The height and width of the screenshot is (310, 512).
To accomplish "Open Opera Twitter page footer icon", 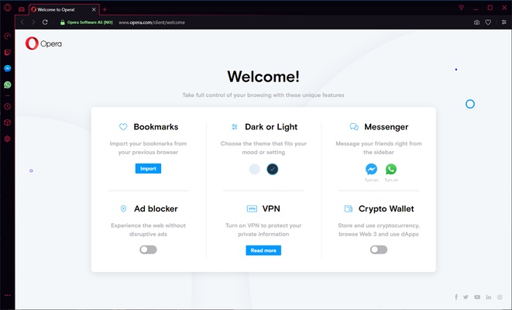I will pyautogui.click(x=466, y=297).
